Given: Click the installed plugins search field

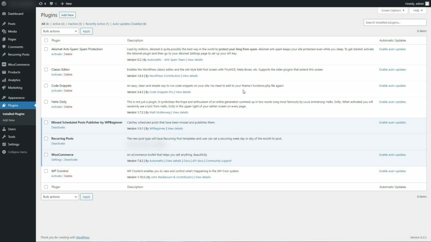Looking at the screenshot, I should click(395, 21).
